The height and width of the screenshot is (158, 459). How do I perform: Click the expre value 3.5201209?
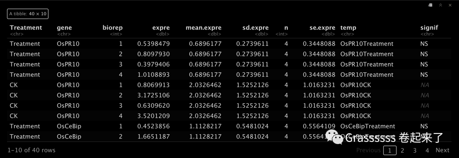pos(154,116)
